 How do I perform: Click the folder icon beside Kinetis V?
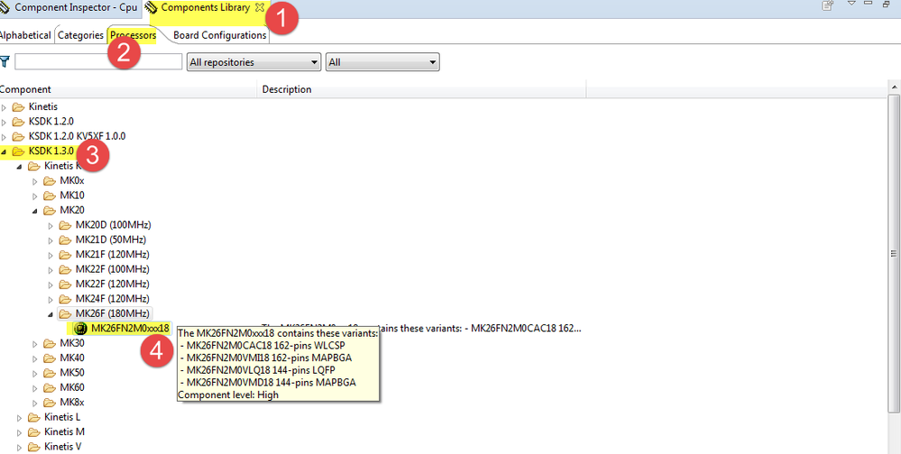point(34,447)
